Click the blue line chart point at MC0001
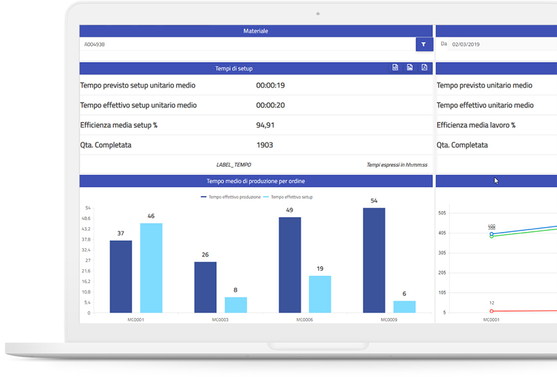 pos(492,234)
